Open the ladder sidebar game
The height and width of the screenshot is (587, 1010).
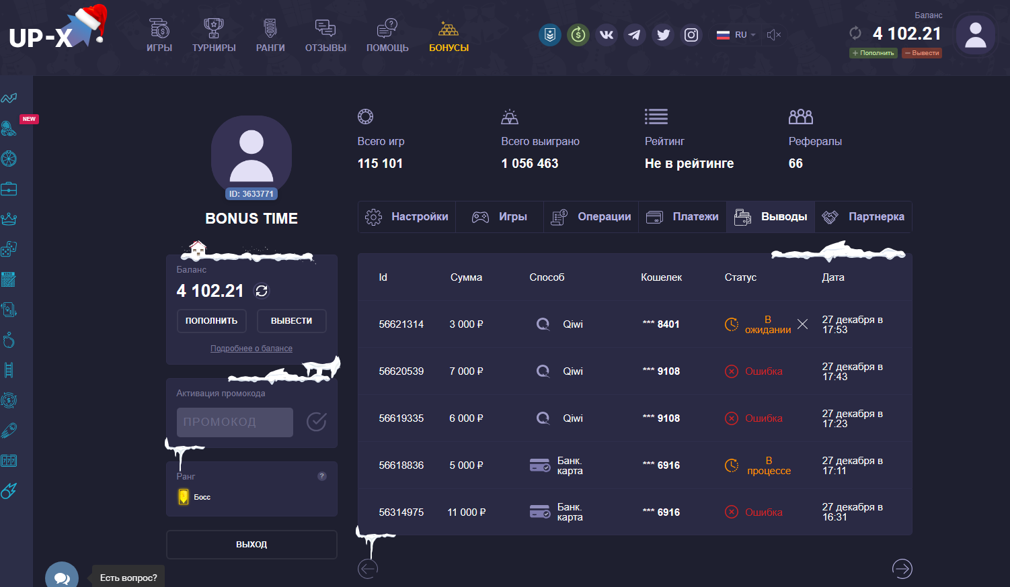point(9,370)
